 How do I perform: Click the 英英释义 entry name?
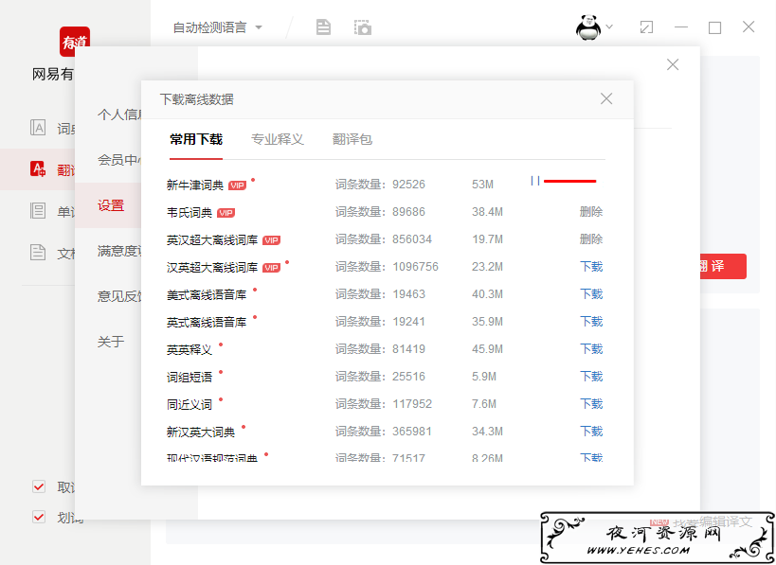point(189,350)
